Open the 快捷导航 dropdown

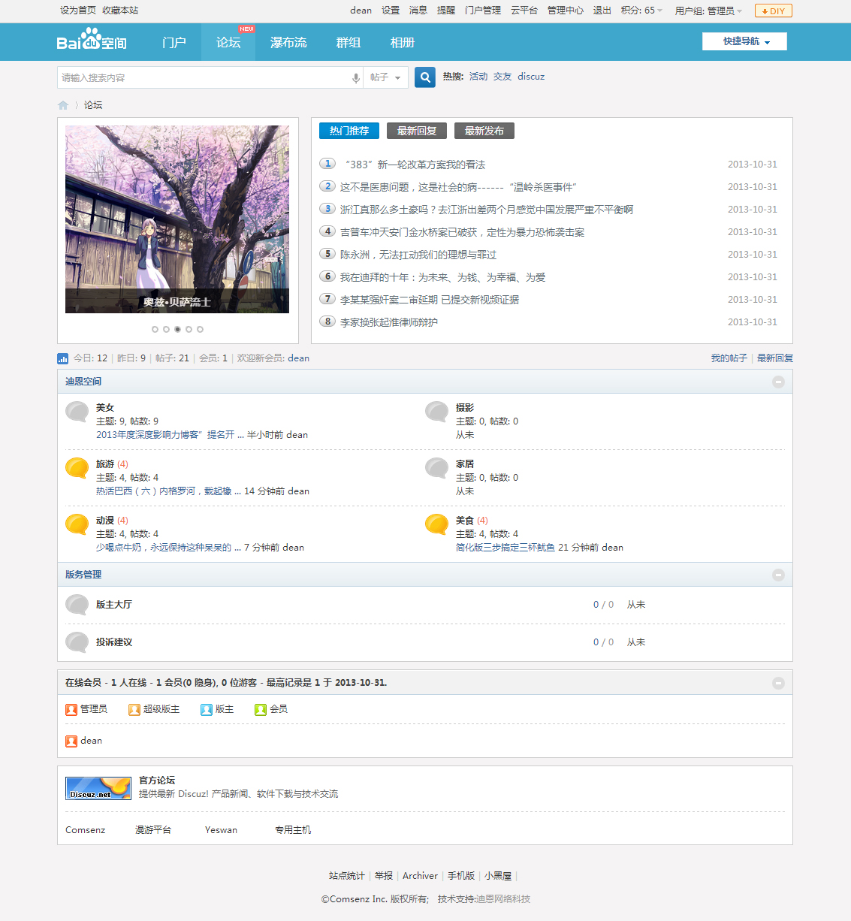pos(744,41)
